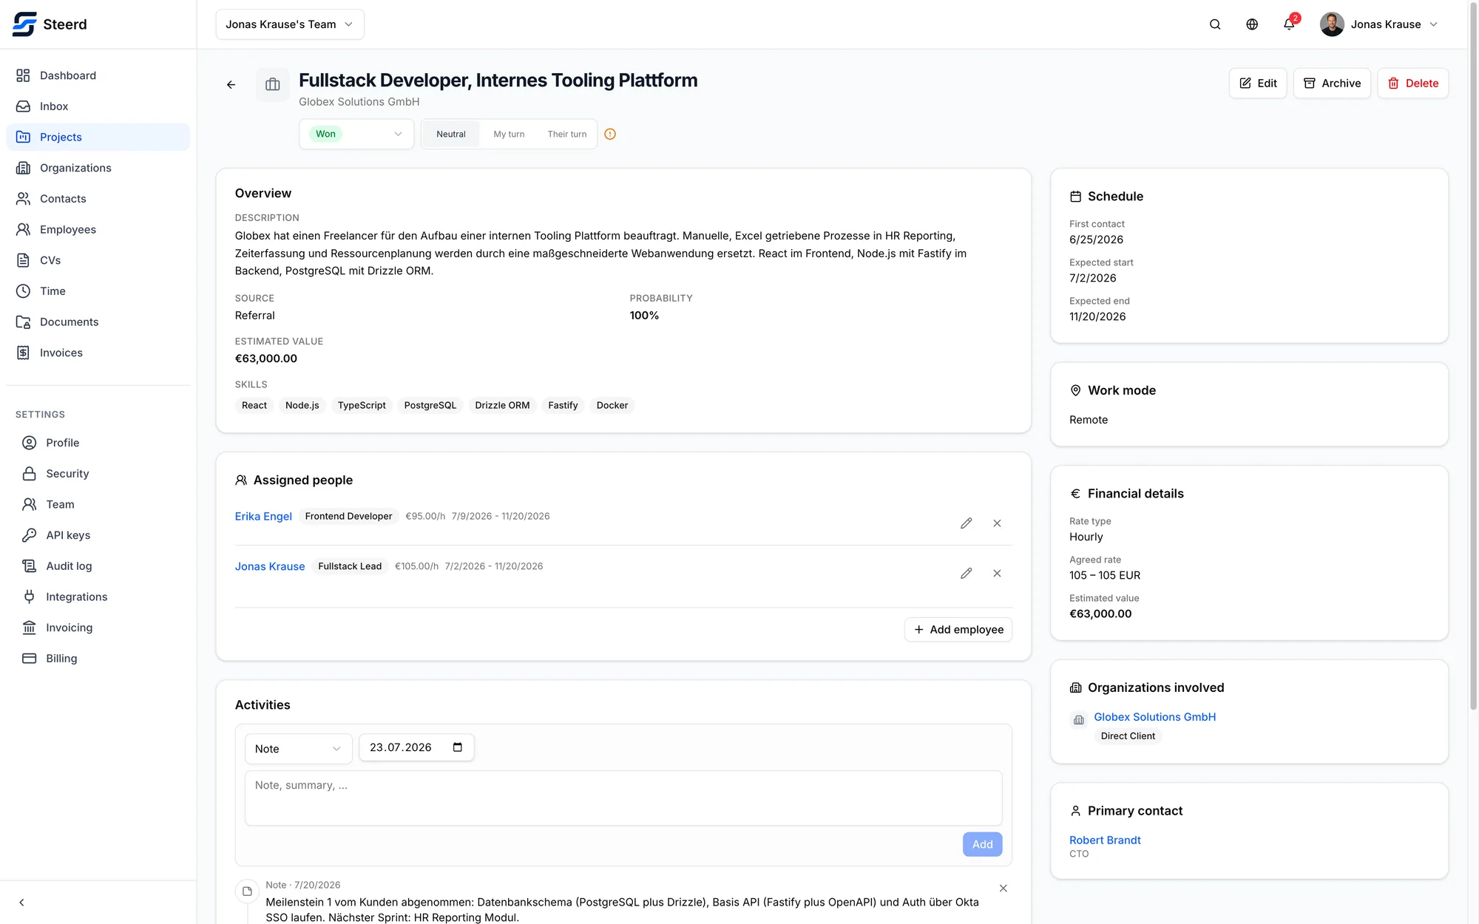Open Erika Engel's profile link

coord(263,516)
